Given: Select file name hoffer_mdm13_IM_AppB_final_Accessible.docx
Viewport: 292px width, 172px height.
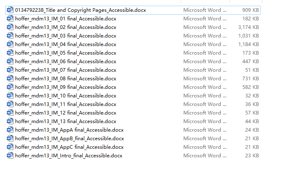Looking at the screenshot, I should point(70,139).
